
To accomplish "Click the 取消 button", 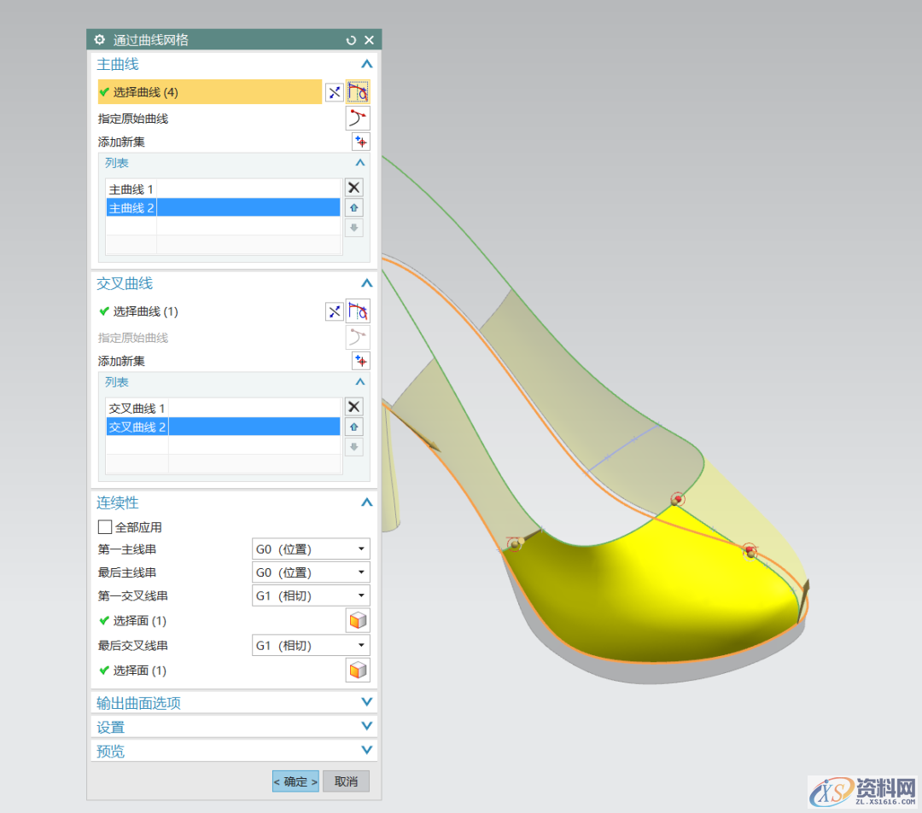I will tap(345, 781).
